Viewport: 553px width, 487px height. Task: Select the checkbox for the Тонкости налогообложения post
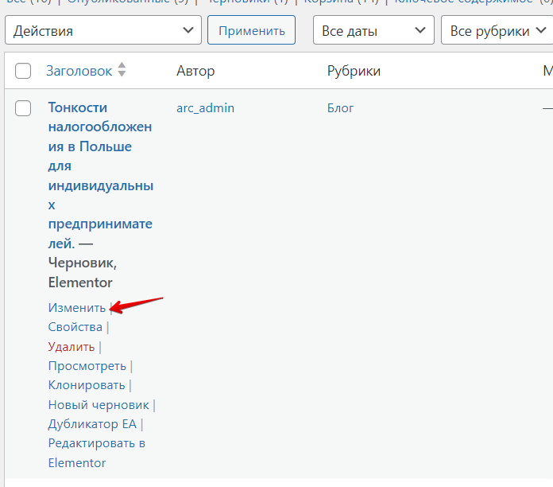23,108
